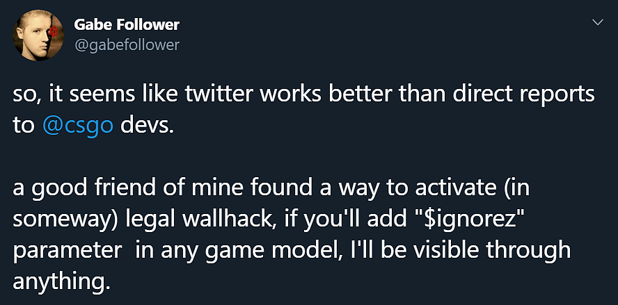
Task: Follow the @csgo mention link
Action: [78, 126]
